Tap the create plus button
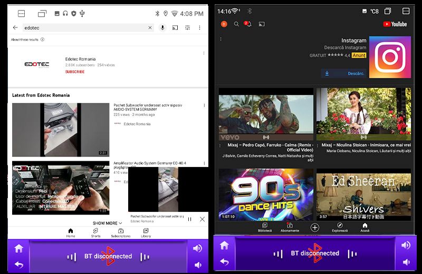Screen dimensions: 422x274 (314, 228)
